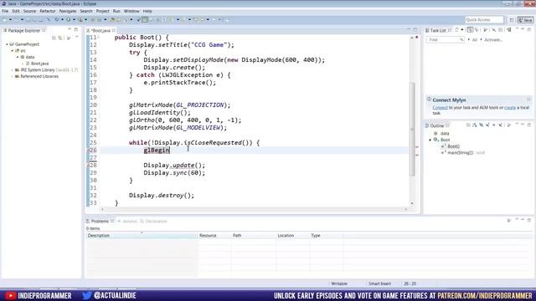Click the All filter in Task List
Image resolution: width=536 pixels, height=301 pixels.
[475, 40]
